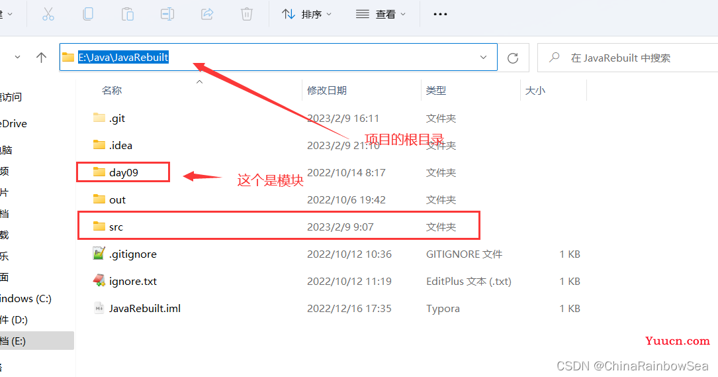Sort by 名称 column header
Image resolution: width=718 pixels, height=377 pixels.
(x=112, y=90)
